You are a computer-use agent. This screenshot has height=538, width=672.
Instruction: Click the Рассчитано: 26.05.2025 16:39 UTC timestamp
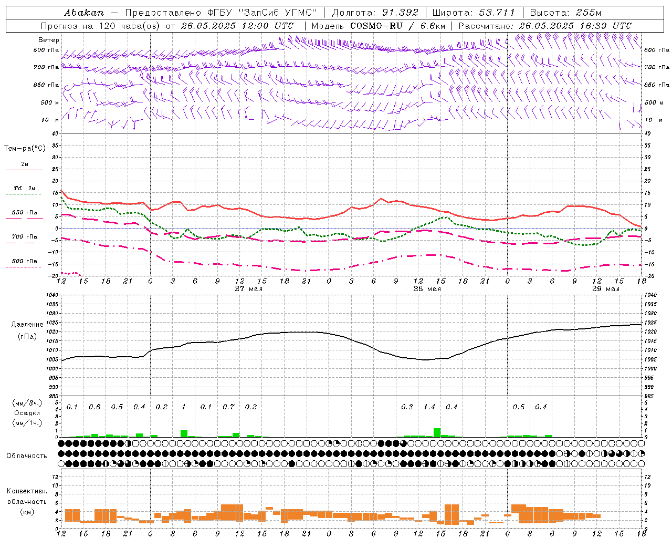pos(545,26)
